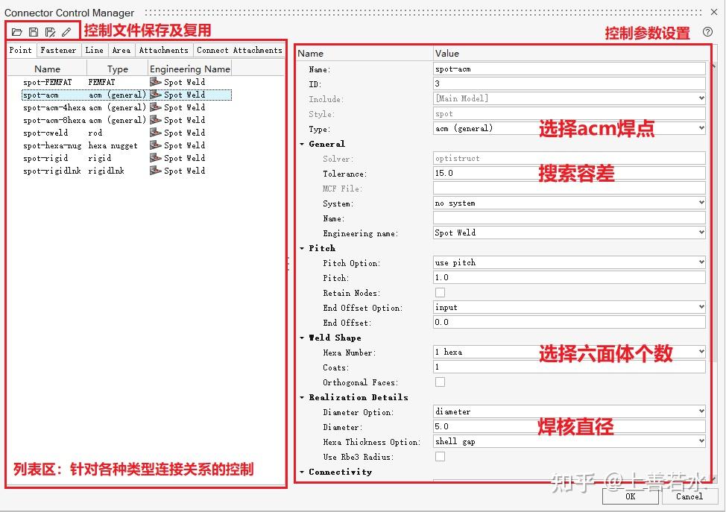Open the Hexa Thickness Option dropdown
This screenshot has height=512, width=726.
[x=700, y=442]
